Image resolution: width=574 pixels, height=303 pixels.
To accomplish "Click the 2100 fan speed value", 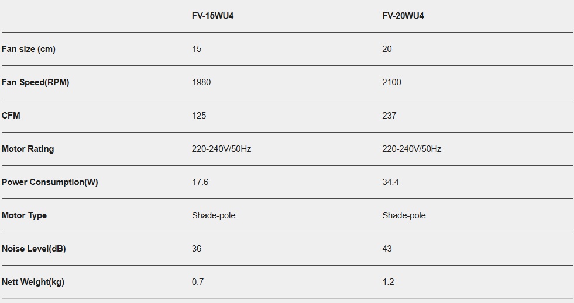I will point(392,82).
